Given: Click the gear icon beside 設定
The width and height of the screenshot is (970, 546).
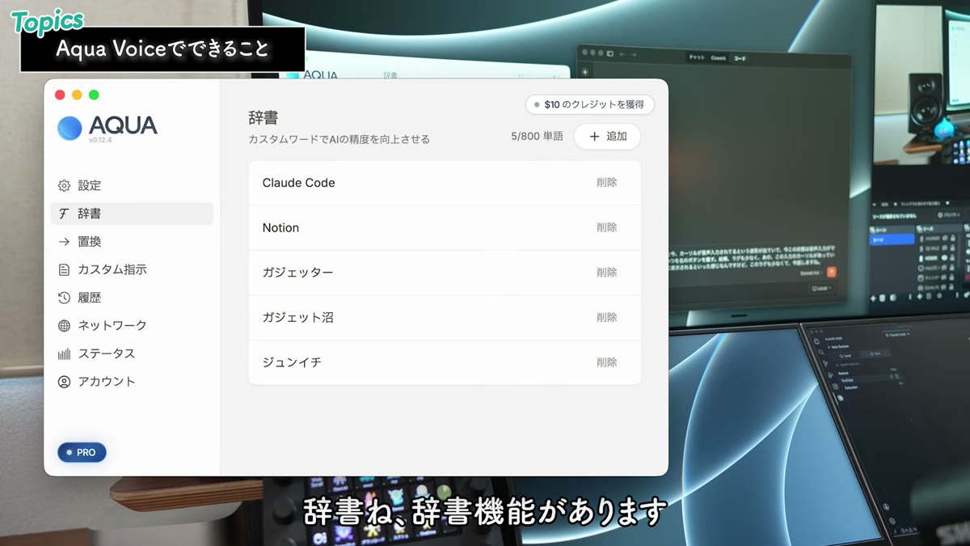Looking at the screenshot, I should [64, 185].
